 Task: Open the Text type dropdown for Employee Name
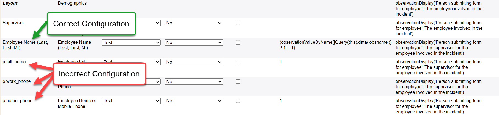coord(131,43)
